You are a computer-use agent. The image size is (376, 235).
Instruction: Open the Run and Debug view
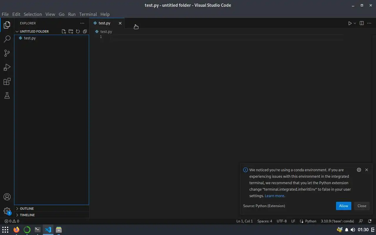coord(7,67)
